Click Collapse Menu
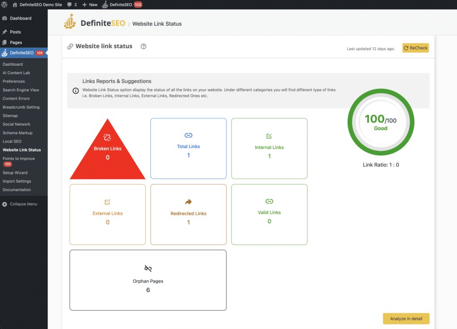This screenshot has height=329, width=457. coord(24,204)
